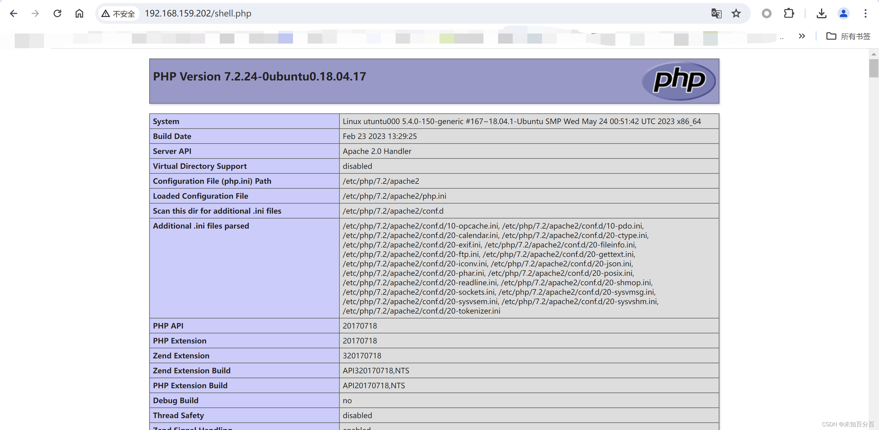Open the translate page icon

716,14
